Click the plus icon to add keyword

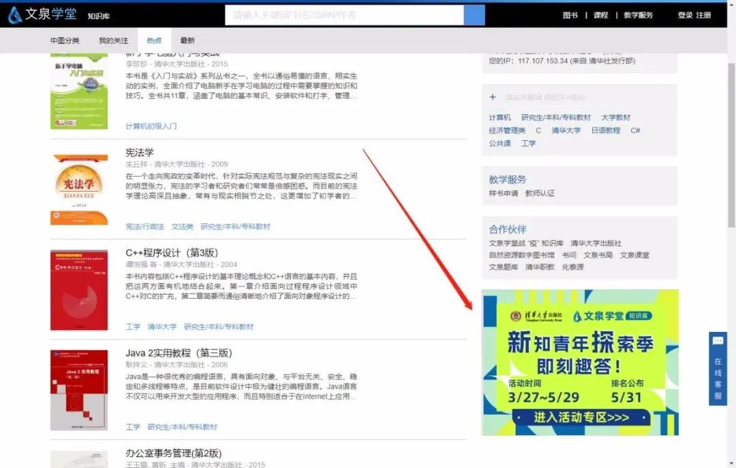(492, 97)
